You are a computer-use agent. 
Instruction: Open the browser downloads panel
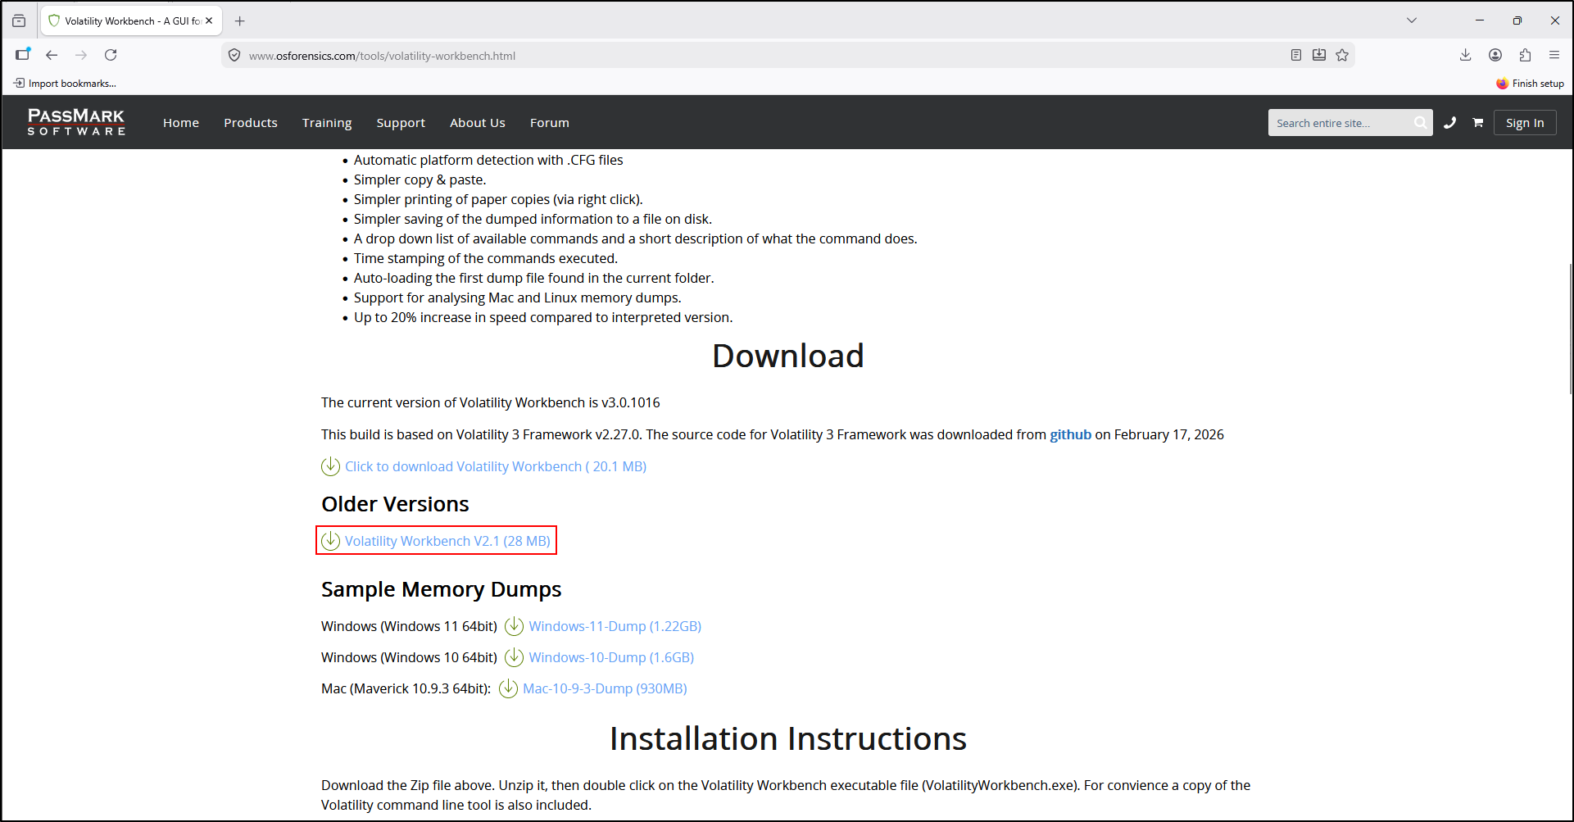pos(1466,55)
